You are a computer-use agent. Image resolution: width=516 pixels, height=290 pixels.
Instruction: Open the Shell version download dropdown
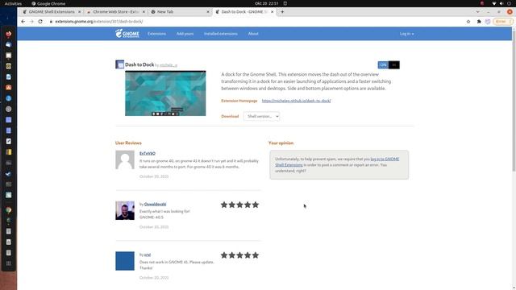[261, 116]
